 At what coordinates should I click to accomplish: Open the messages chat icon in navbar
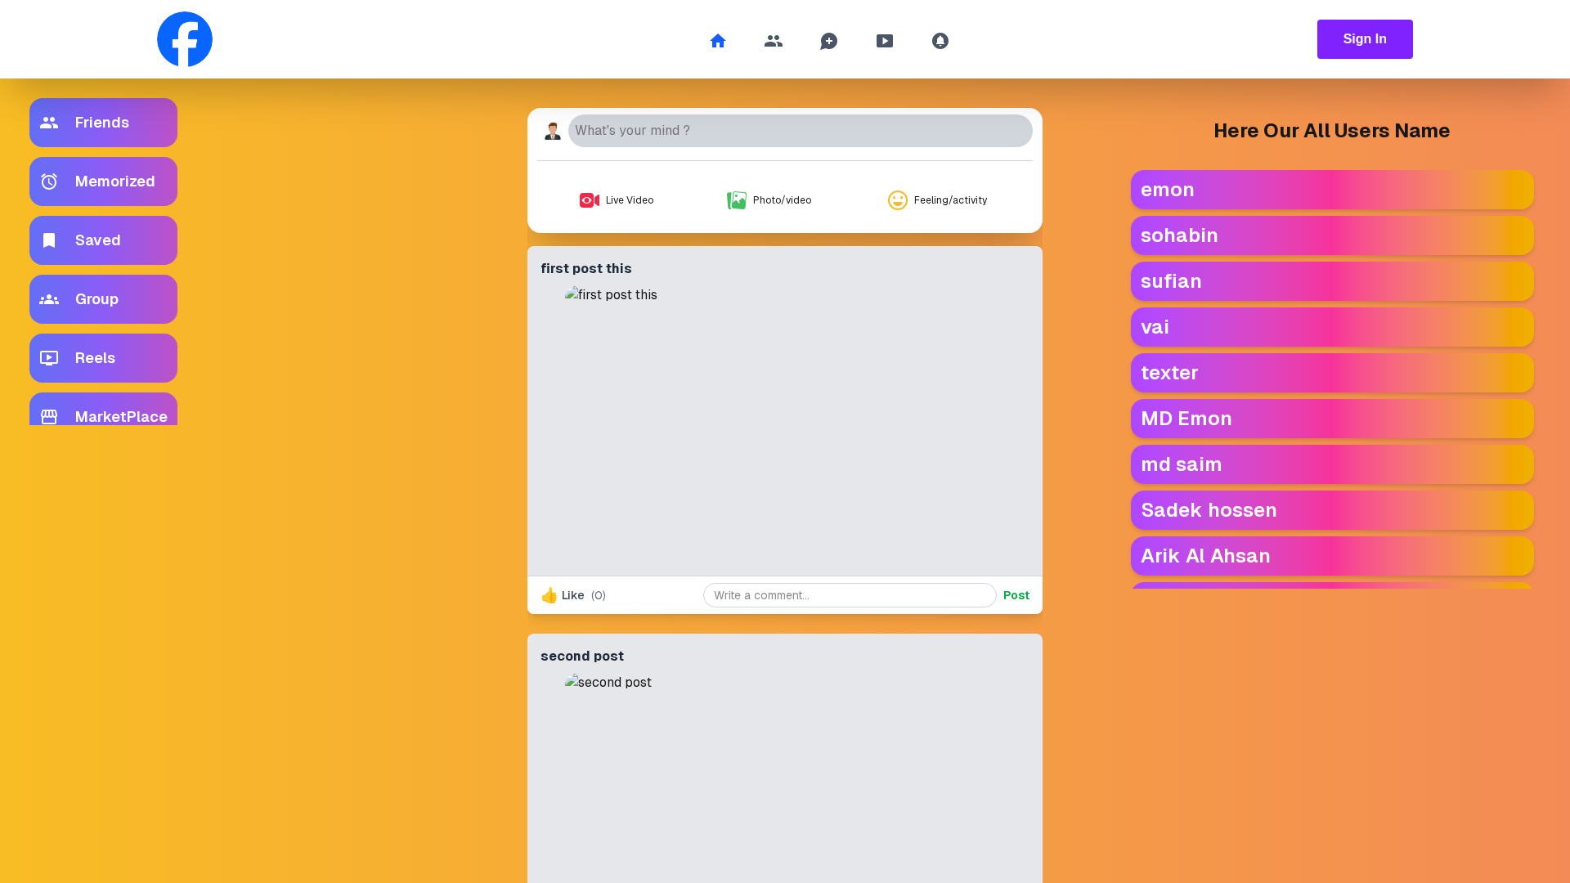point(829,41)
